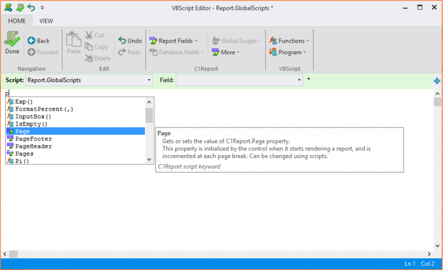Click the function icon beside Exp()
This screenshot has height=270, width=443.
(x=10, y=101)
